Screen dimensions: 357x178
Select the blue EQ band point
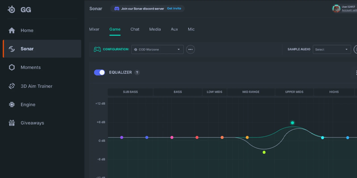[147, 137]
